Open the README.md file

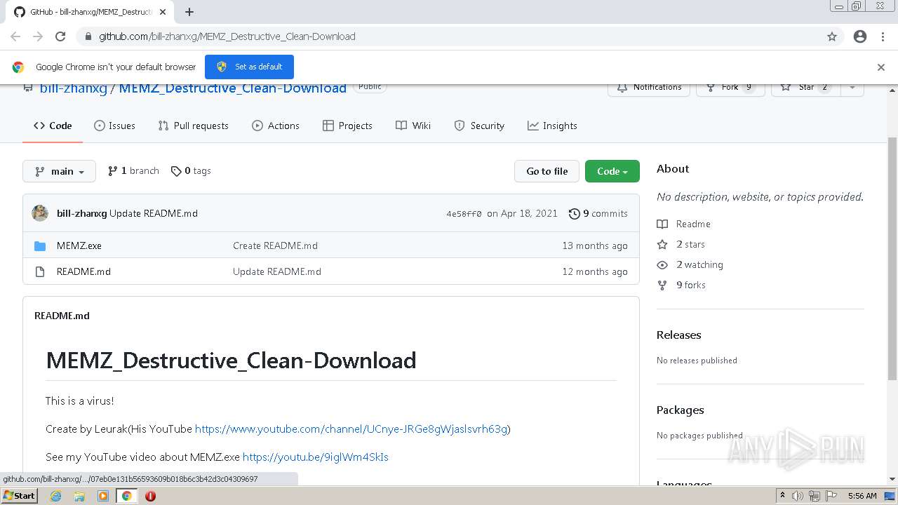(x=83, y=271)
